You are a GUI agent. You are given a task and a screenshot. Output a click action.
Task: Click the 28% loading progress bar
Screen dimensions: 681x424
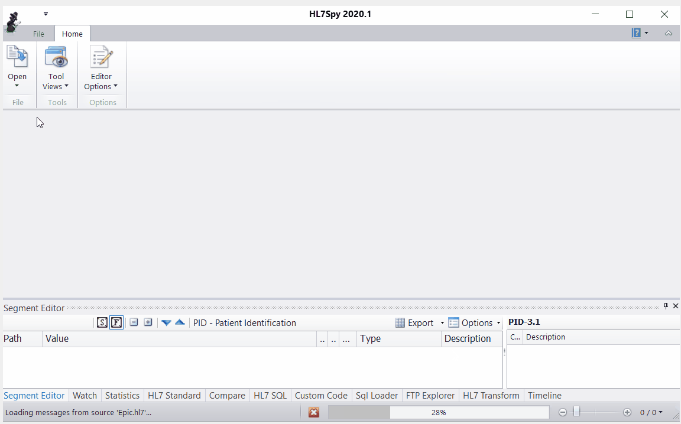point(439,412)
